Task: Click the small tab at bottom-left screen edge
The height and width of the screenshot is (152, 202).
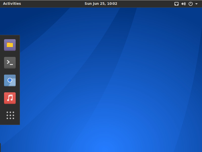Action: pos(0,147)
